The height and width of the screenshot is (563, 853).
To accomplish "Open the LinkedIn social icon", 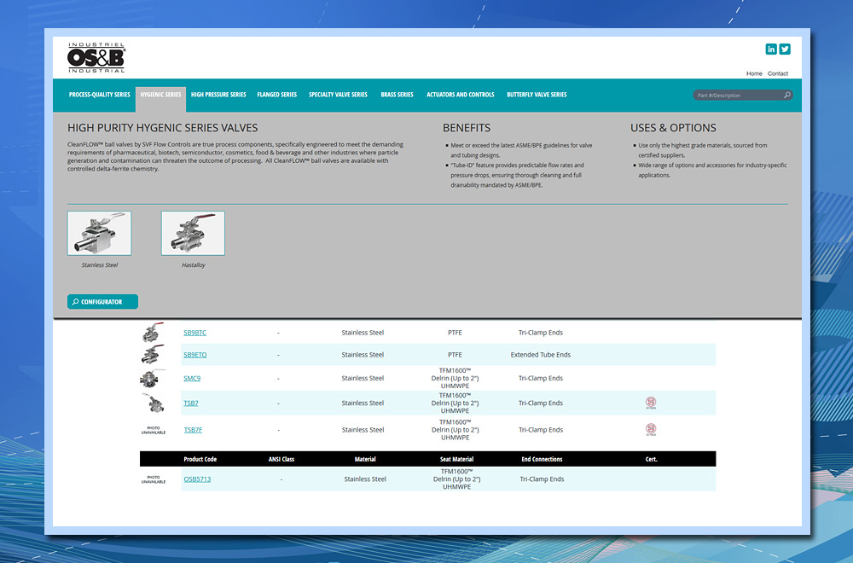I will tap(771, 49).
